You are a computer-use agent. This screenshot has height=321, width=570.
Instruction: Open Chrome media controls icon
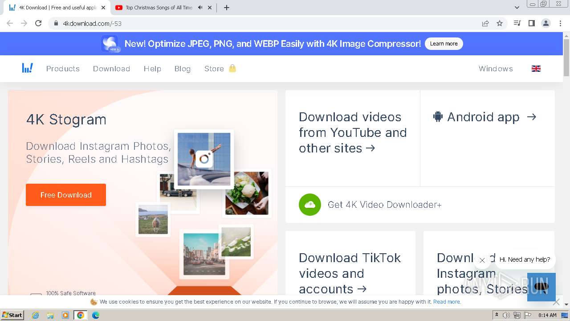[x=517, y=23]
